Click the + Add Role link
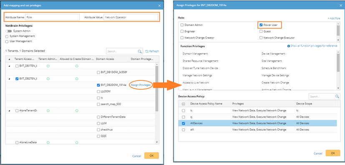The width and height of the screenshot is (345, 165). [334, 18]
